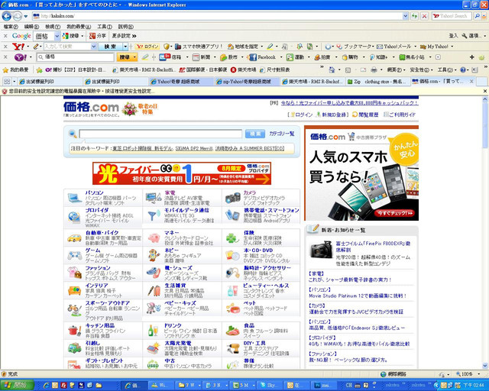Click the 今すぐチェック red button on banner

click(x=395, y=213)
